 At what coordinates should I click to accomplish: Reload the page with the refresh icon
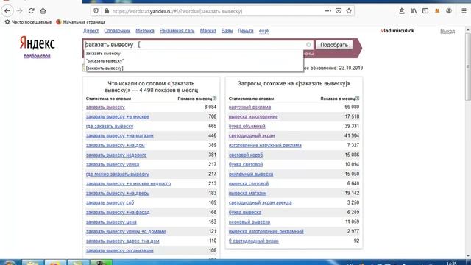pyautogui.click(x=31, y=11)
